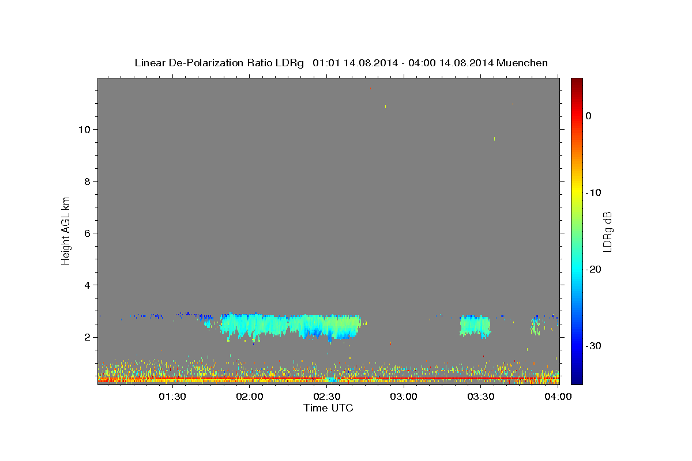
Task: Click the plot title 'Linear De-Polarization Ratio LDRg'
Action: (219, 63)
